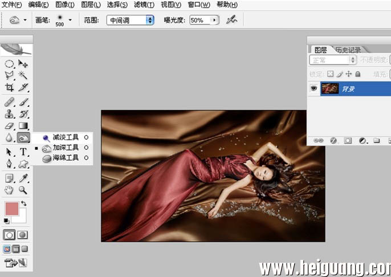
Task: Select the Type tool
Action: 23,152
